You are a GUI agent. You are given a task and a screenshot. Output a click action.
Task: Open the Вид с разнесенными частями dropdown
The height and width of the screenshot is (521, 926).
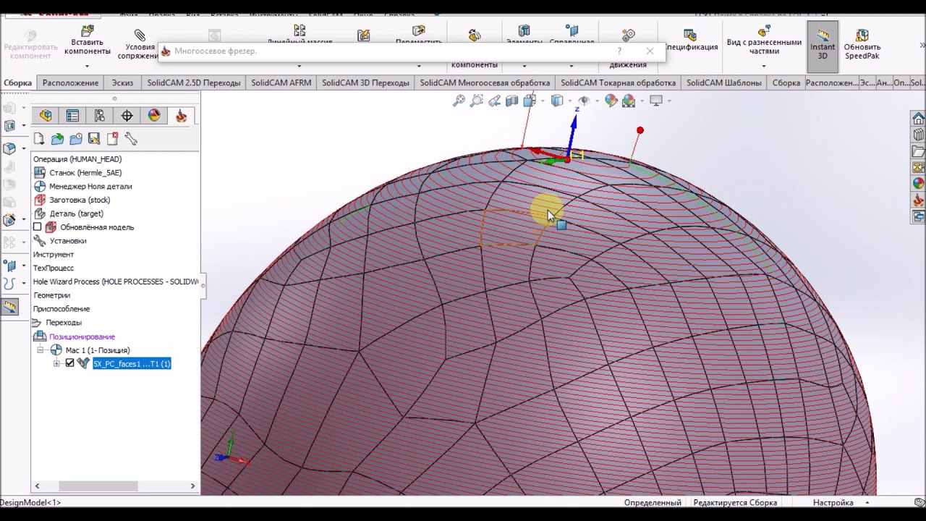[764, 66]
